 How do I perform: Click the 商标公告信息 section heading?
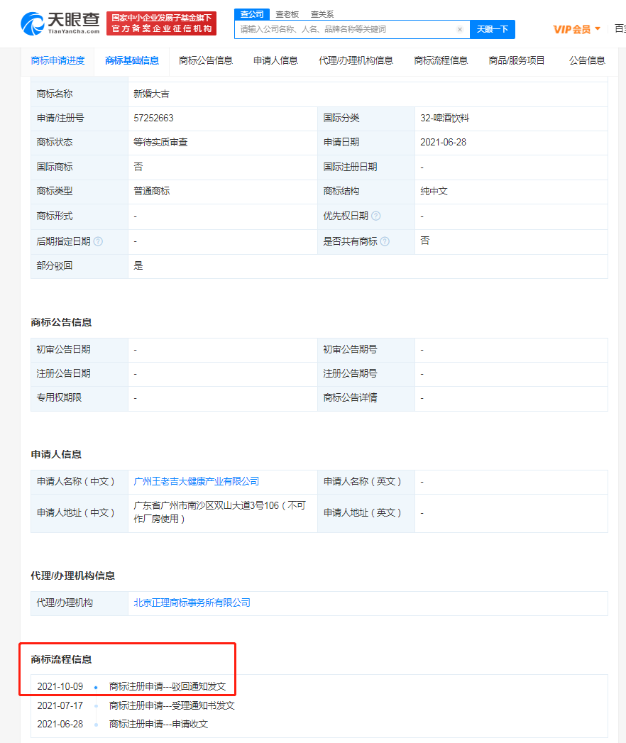point(61,323)
